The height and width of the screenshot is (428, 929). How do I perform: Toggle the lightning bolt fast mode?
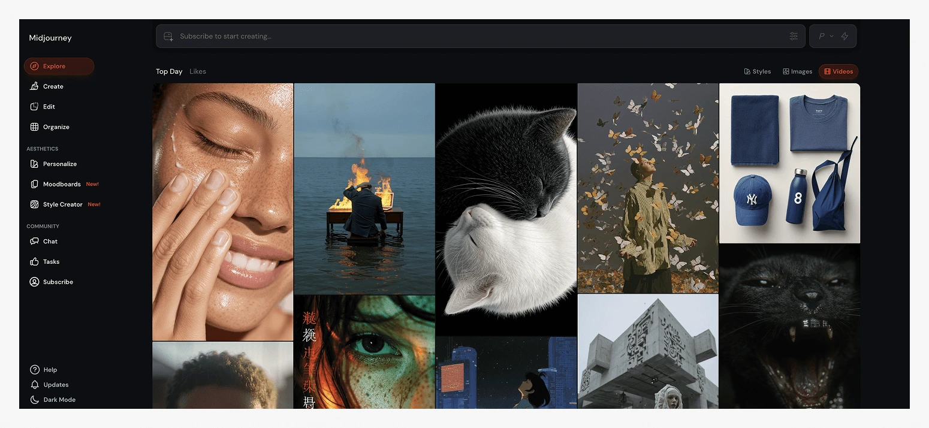point(844,37)
